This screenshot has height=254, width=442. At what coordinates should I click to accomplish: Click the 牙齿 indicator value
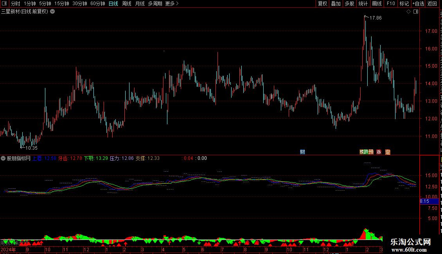coord(70,159)
